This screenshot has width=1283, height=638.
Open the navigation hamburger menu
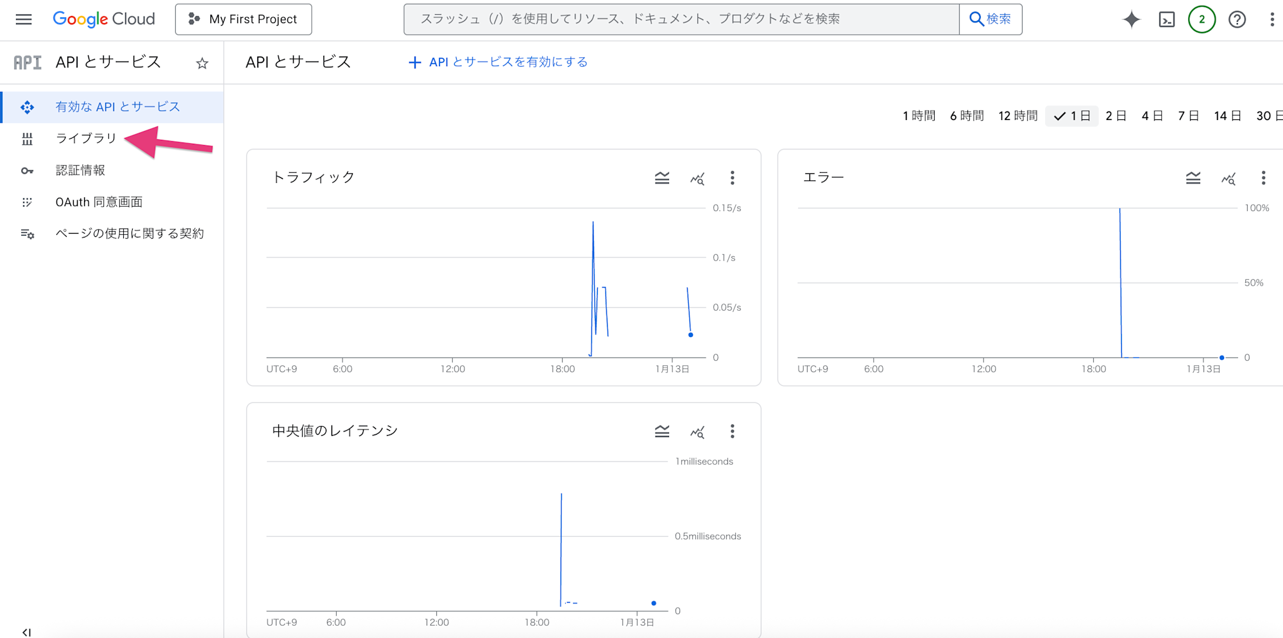(23, 19)
